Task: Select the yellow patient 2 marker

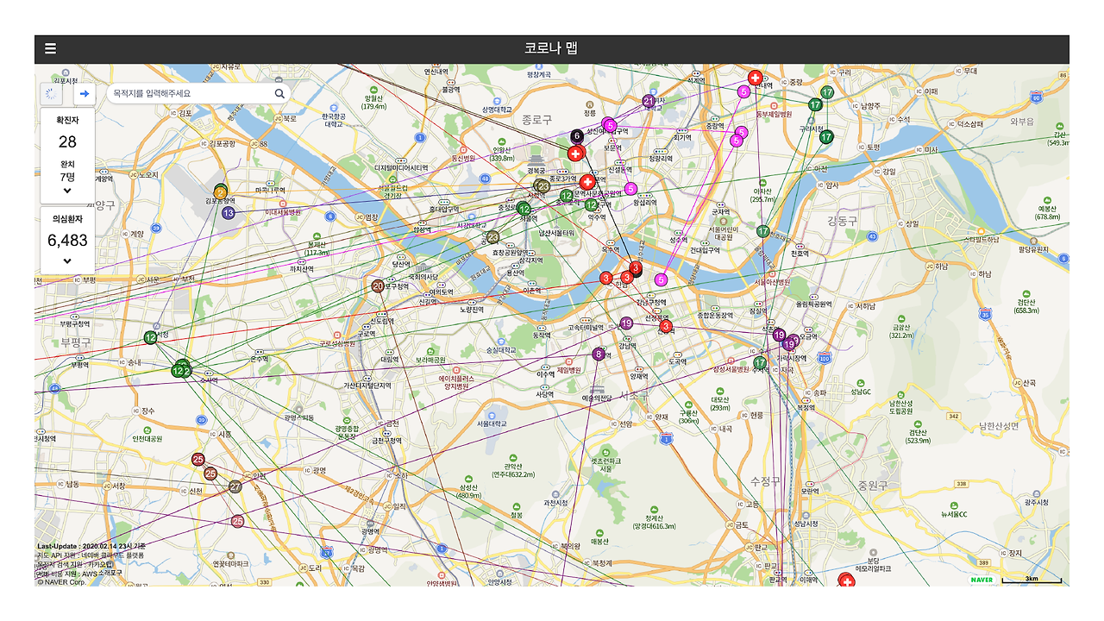Action: click(221, 192)
